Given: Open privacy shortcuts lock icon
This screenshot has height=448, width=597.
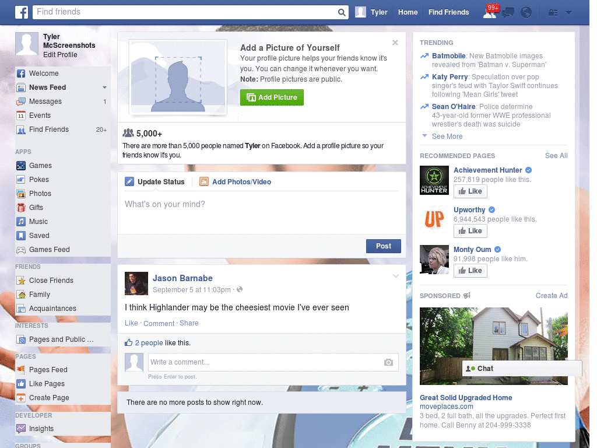Looking at the screenshot, I should tap(553, 13).
